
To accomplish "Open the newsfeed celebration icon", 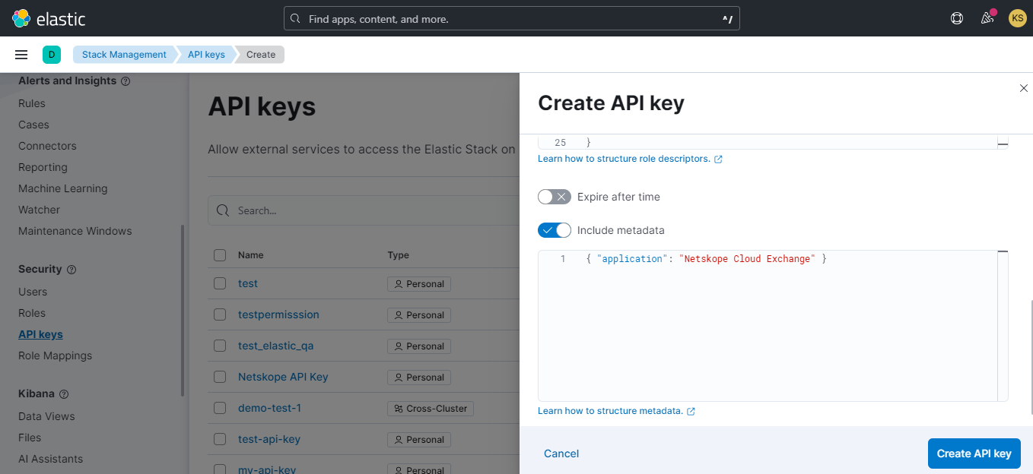I will tap(987, 18).
